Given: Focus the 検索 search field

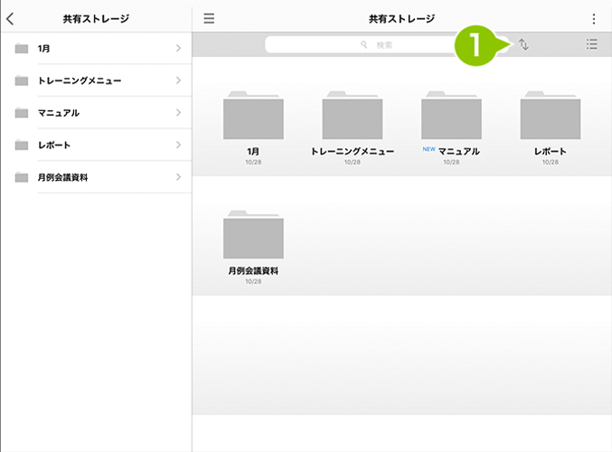Looking at the screenshot, I should click(361, 44).
